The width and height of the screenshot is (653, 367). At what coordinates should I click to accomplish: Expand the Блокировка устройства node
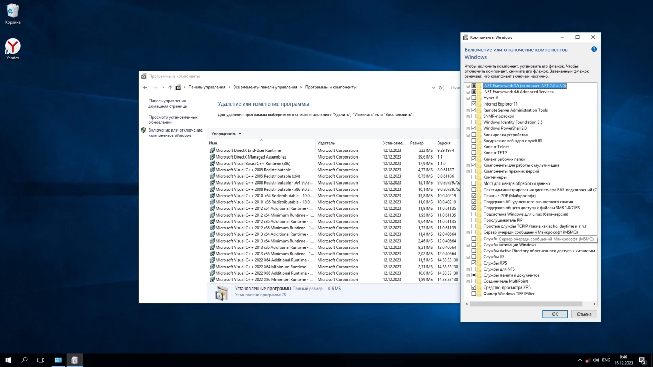tap(468, 135)
